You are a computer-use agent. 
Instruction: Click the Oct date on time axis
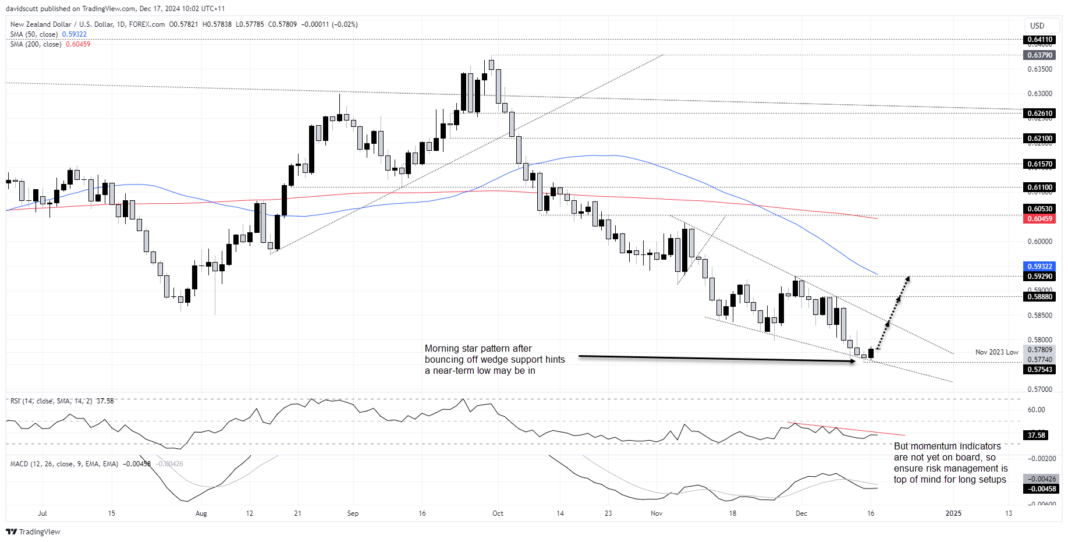click(498, 513)
